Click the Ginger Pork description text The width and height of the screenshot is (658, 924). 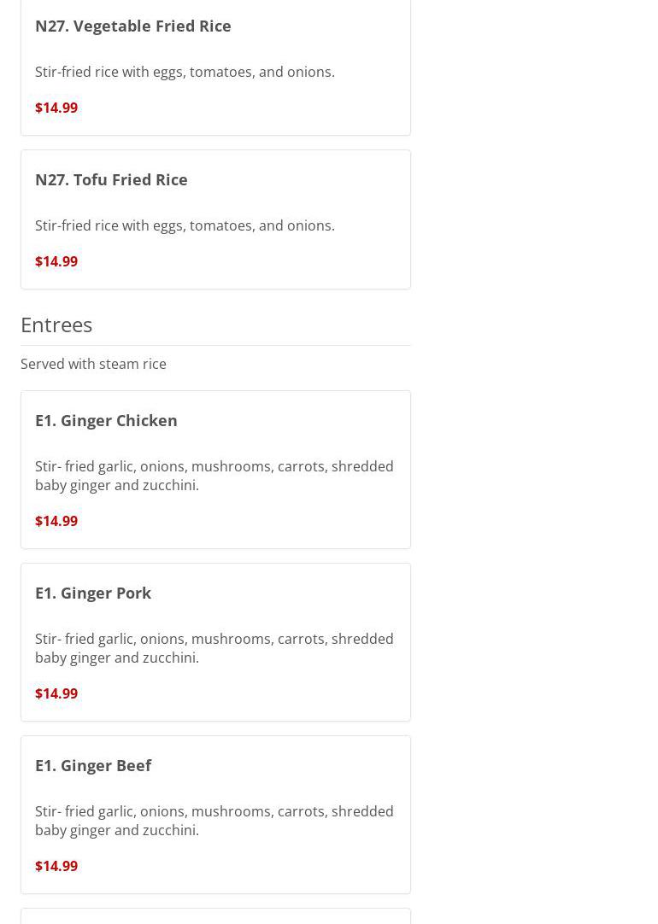tap(214, 648)
